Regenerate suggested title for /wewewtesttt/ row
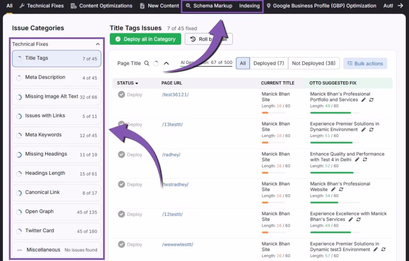Image resolution: width=409 pixels, height=261 pixels. [x=383, y=249]
